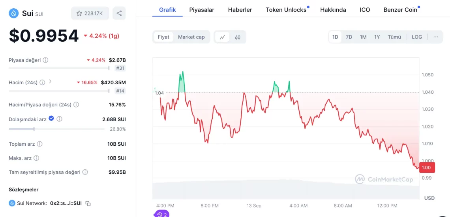The image size is (450, 217).
Task: Open the Haberler tab
Action: click(x=240, y=10)
